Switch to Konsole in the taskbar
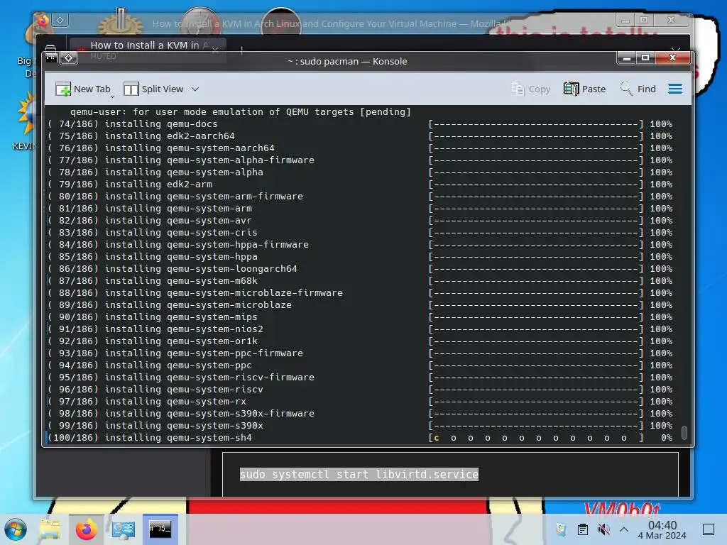The image size is (727, 545). [160, 529]
